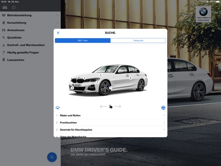Tap the blue search magnifier button
This screenshot has width=221, height=166.
52,157
